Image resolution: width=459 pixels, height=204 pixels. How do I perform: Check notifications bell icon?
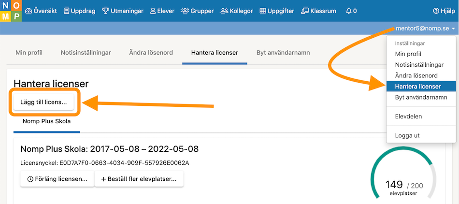pyautogui.click(x=348, y=11)
